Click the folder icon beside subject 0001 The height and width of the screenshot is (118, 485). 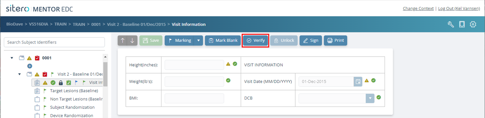(x=22, y=58)
